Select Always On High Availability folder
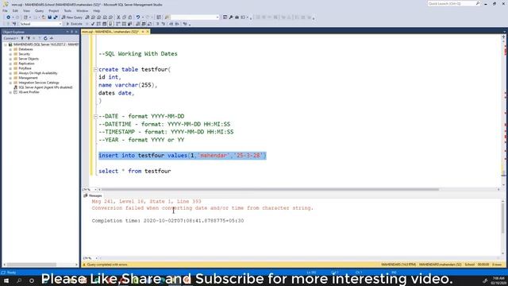The image size is (508, 286). point(38,73)
